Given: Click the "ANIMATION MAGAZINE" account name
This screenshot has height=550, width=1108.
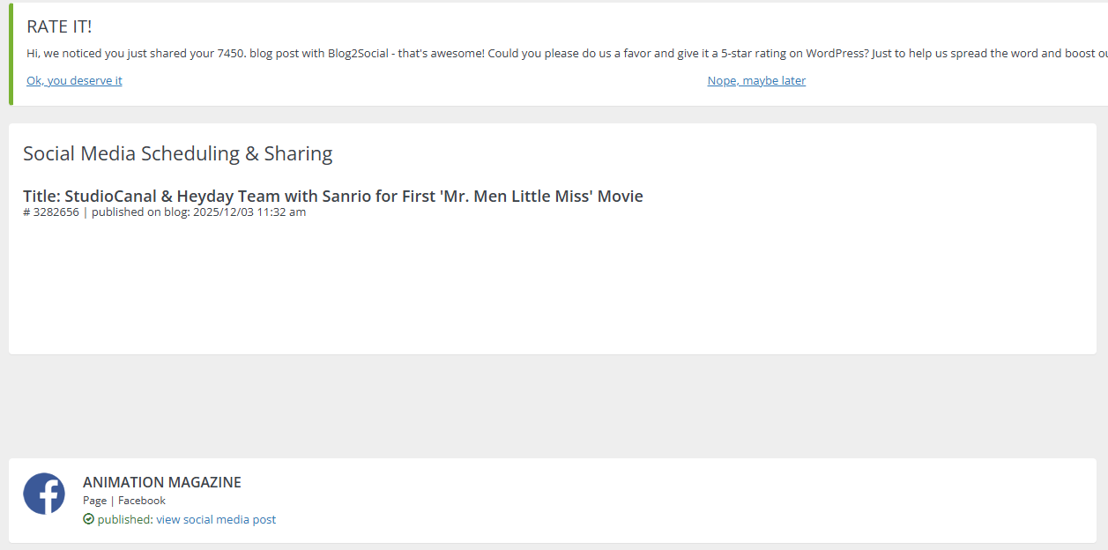Looking at the screenshot, I should (161, 482).
